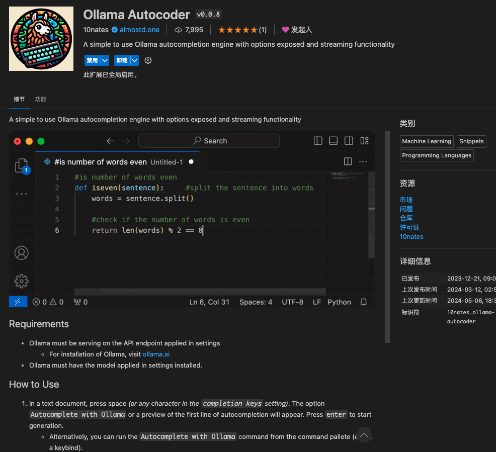Open the 10nates link under 资源
Screen dimensions: 496x452
point(411,237)
